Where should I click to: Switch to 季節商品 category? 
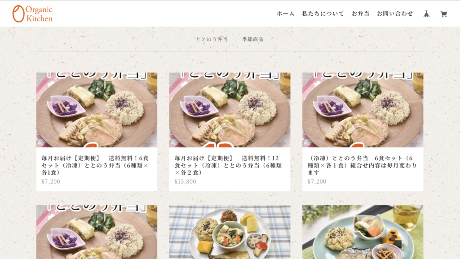click(253, 39)
